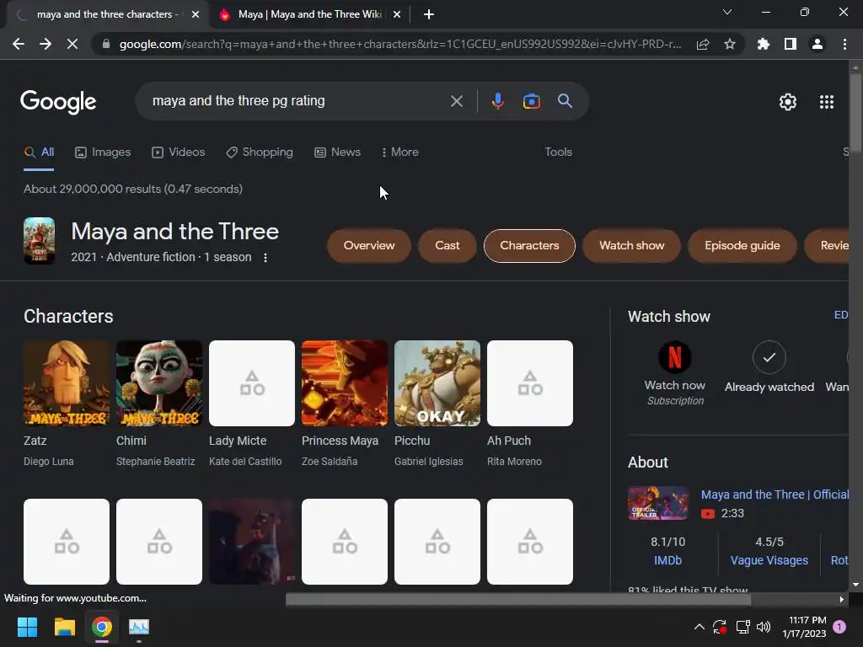Expand the More search filters menu

tap(400, 152)
